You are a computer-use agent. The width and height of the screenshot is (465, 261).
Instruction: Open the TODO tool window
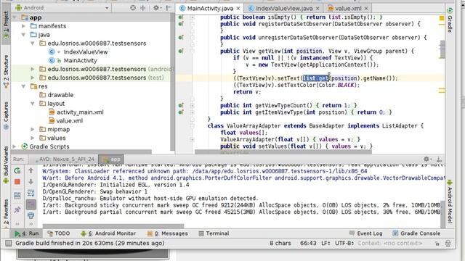(x=59, y=233)
